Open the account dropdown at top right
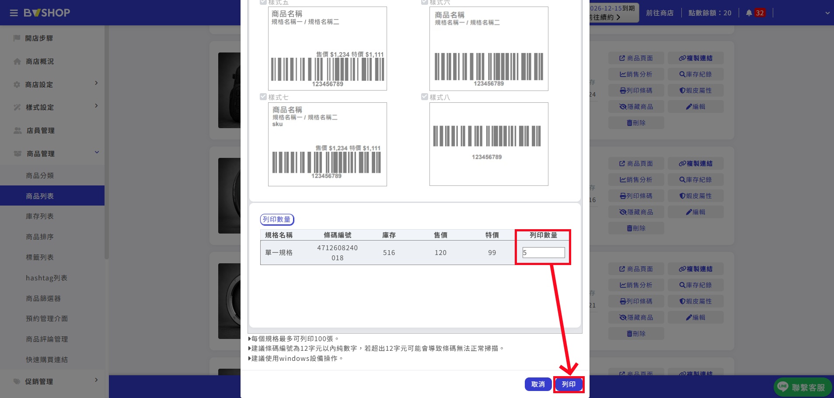Screen dimensions: 834x398 tap(827, 13)
